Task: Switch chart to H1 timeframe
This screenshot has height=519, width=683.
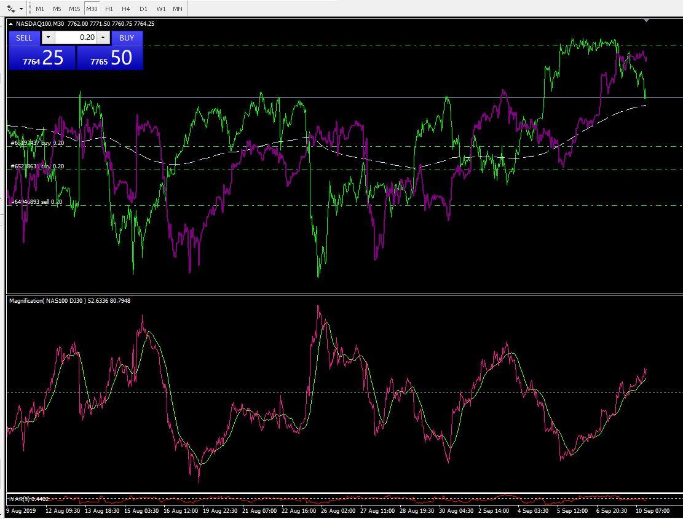Action: tap(109, 9)
